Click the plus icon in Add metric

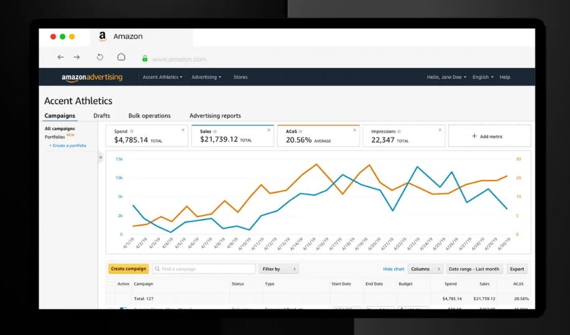click(474, 136)
